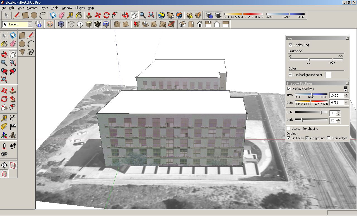The height and width of the screenshot is (216, 357).
Task: Open the Plugins menu
Action: pyautogui.click(x=80, y=8)
